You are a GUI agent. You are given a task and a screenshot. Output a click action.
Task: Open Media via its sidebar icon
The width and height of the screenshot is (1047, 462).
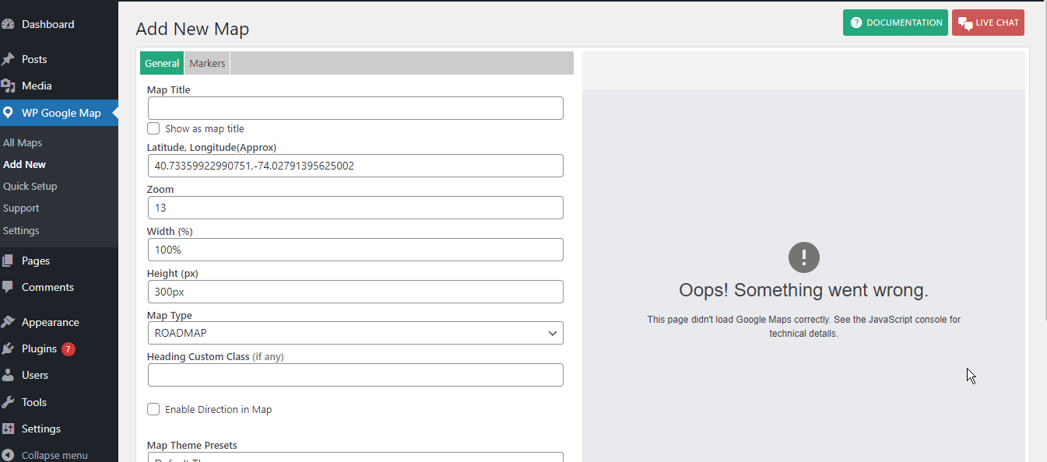(x=9, y=86)
